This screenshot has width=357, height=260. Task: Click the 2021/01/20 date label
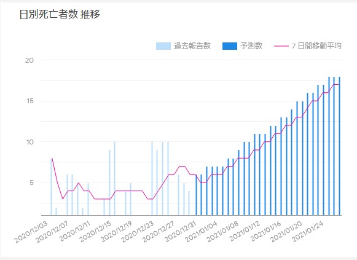286,232
